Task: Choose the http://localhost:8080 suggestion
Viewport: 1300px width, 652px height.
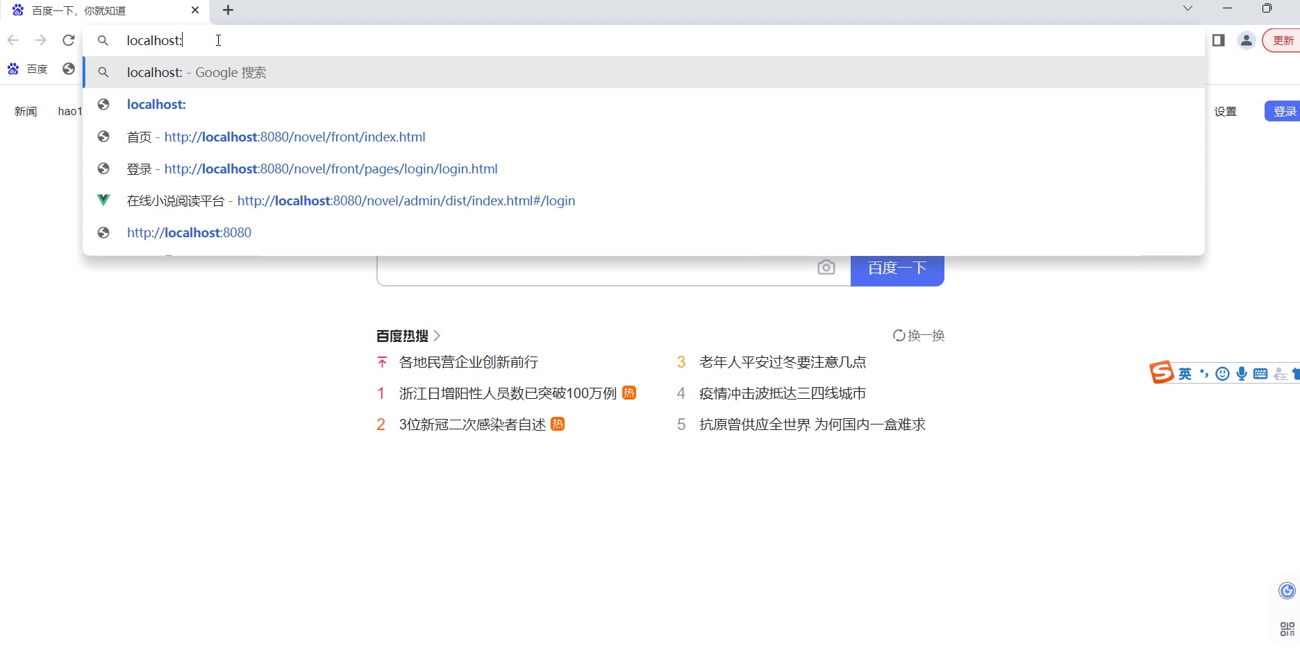Action: pos(644,232)
